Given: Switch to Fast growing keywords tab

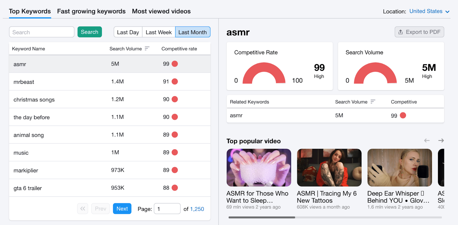Looking at the screenshot, I should click(91, 11).
